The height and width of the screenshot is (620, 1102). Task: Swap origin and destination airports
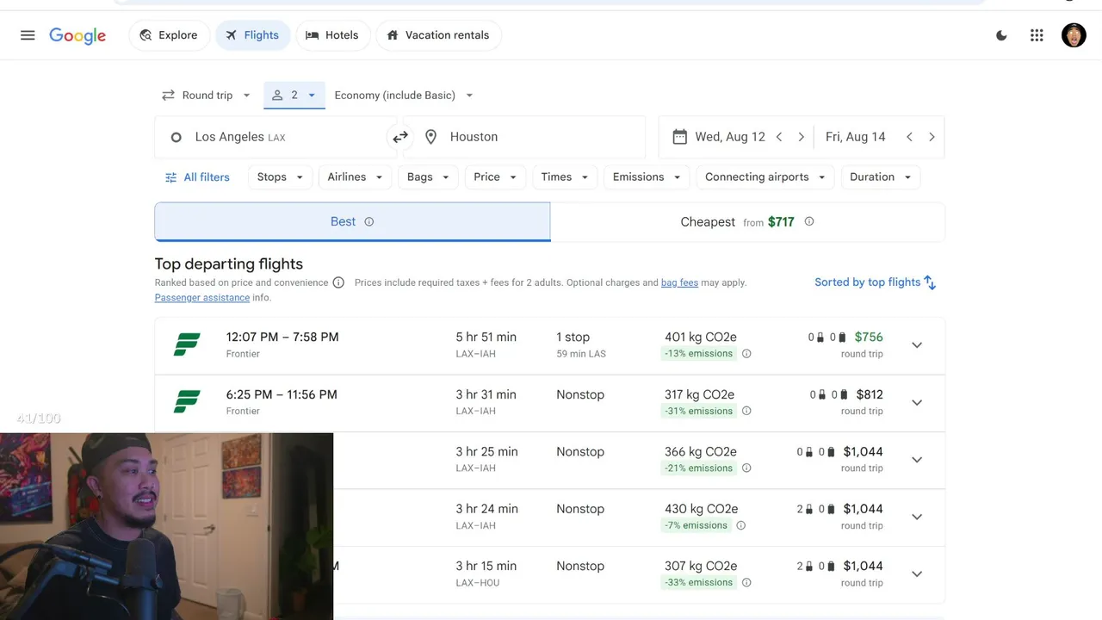coord(400,137)
